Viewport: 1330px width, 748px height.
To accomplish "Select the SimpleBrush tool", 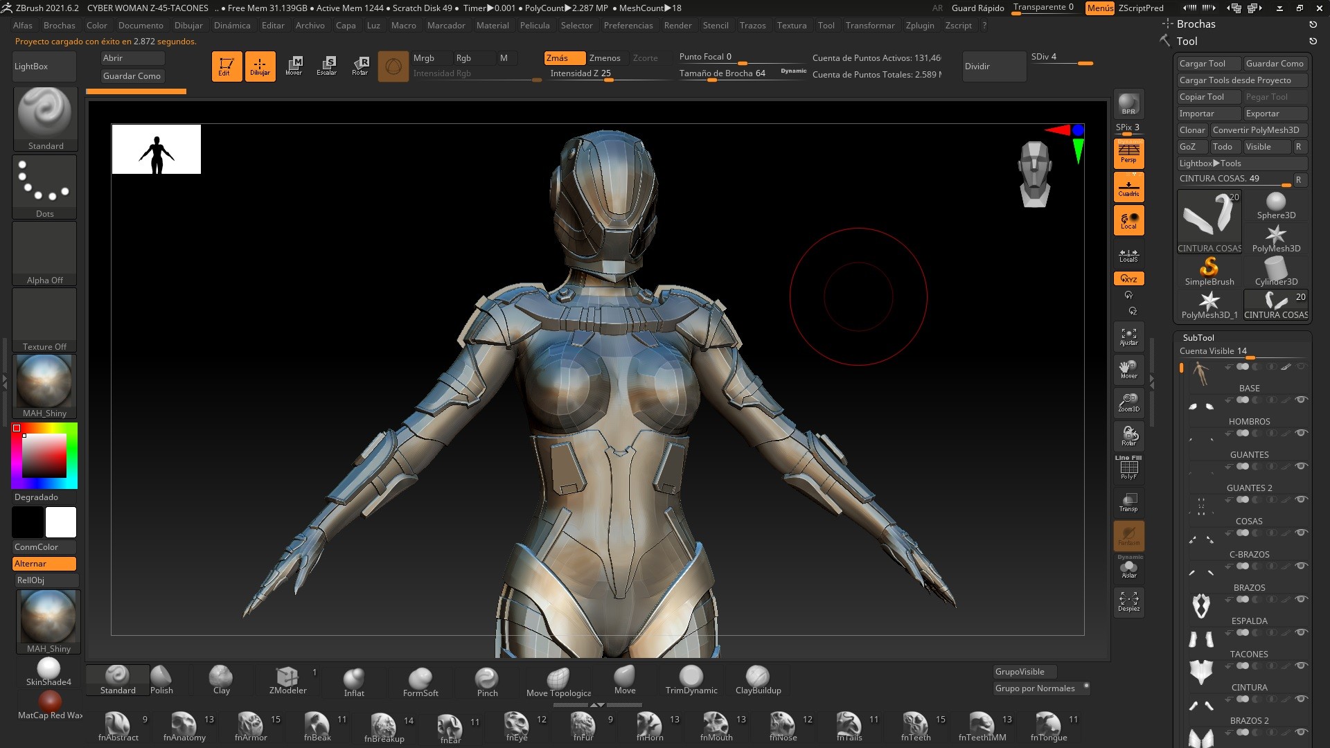I will 1209,271.
